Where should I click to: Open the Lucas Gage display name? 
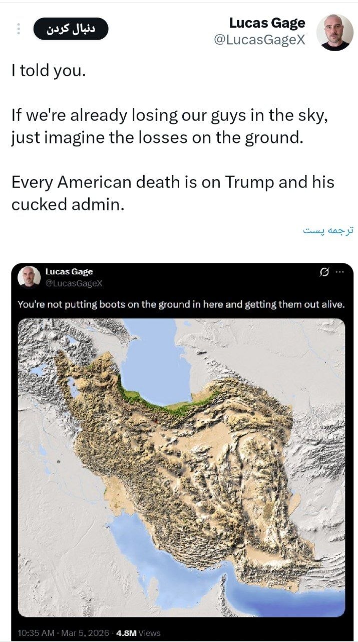267,23
